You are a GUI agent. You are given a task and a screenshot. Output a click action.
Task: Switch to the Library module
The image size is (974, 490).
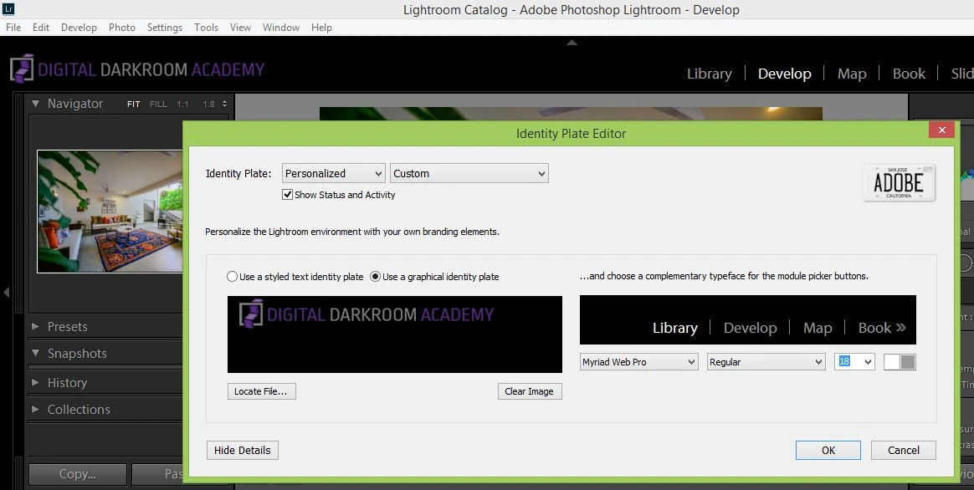(710, 74)
